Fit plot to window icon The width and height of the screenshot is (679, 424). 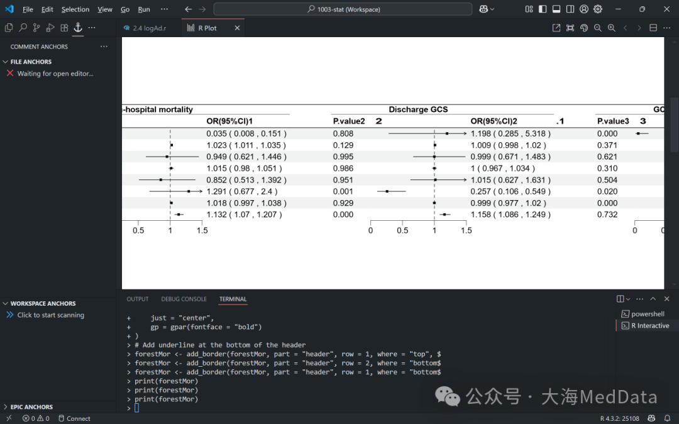[x=570, y=28]
